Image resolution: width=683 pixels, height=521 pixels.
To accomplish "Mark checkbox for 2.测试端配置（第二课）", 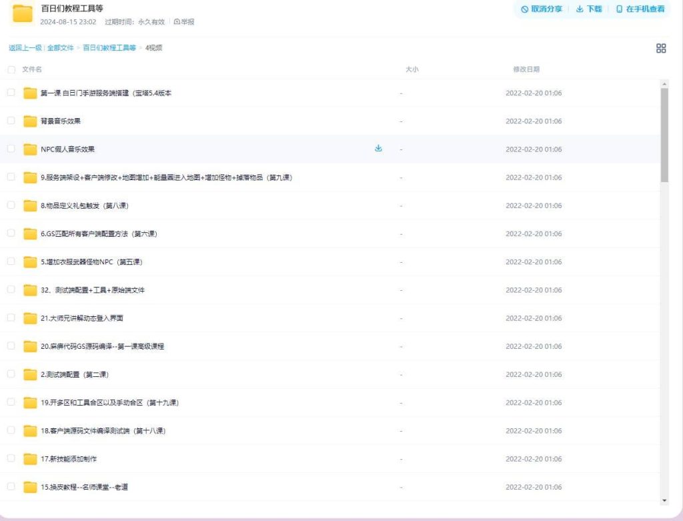I will [11, 374].
